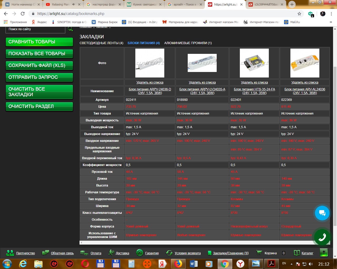Click the EN language indicator in tray
This screenshot has width=337, height=269.
(284, 263)
